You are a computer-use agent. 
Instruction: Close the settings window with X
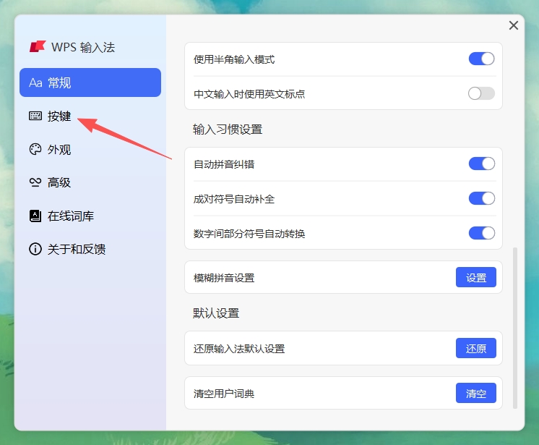514,25
